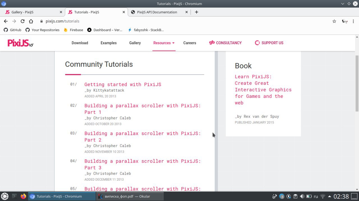
Task: Open the Chromium three-dot menu
Action: tap(354, 21)
